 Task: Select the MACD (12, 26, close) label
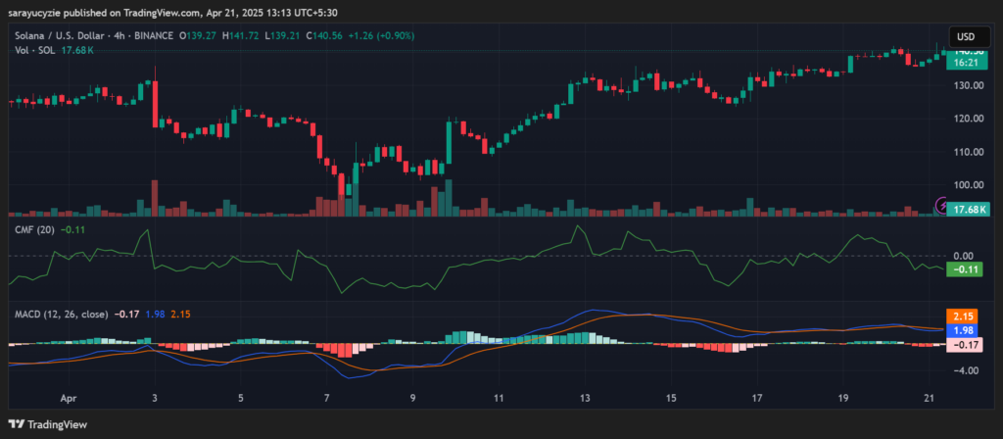click(61, 315)
